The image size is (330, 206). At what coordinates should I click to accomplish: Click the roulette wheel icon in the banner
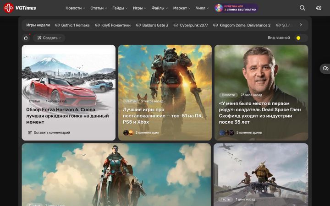coord(219,8)
